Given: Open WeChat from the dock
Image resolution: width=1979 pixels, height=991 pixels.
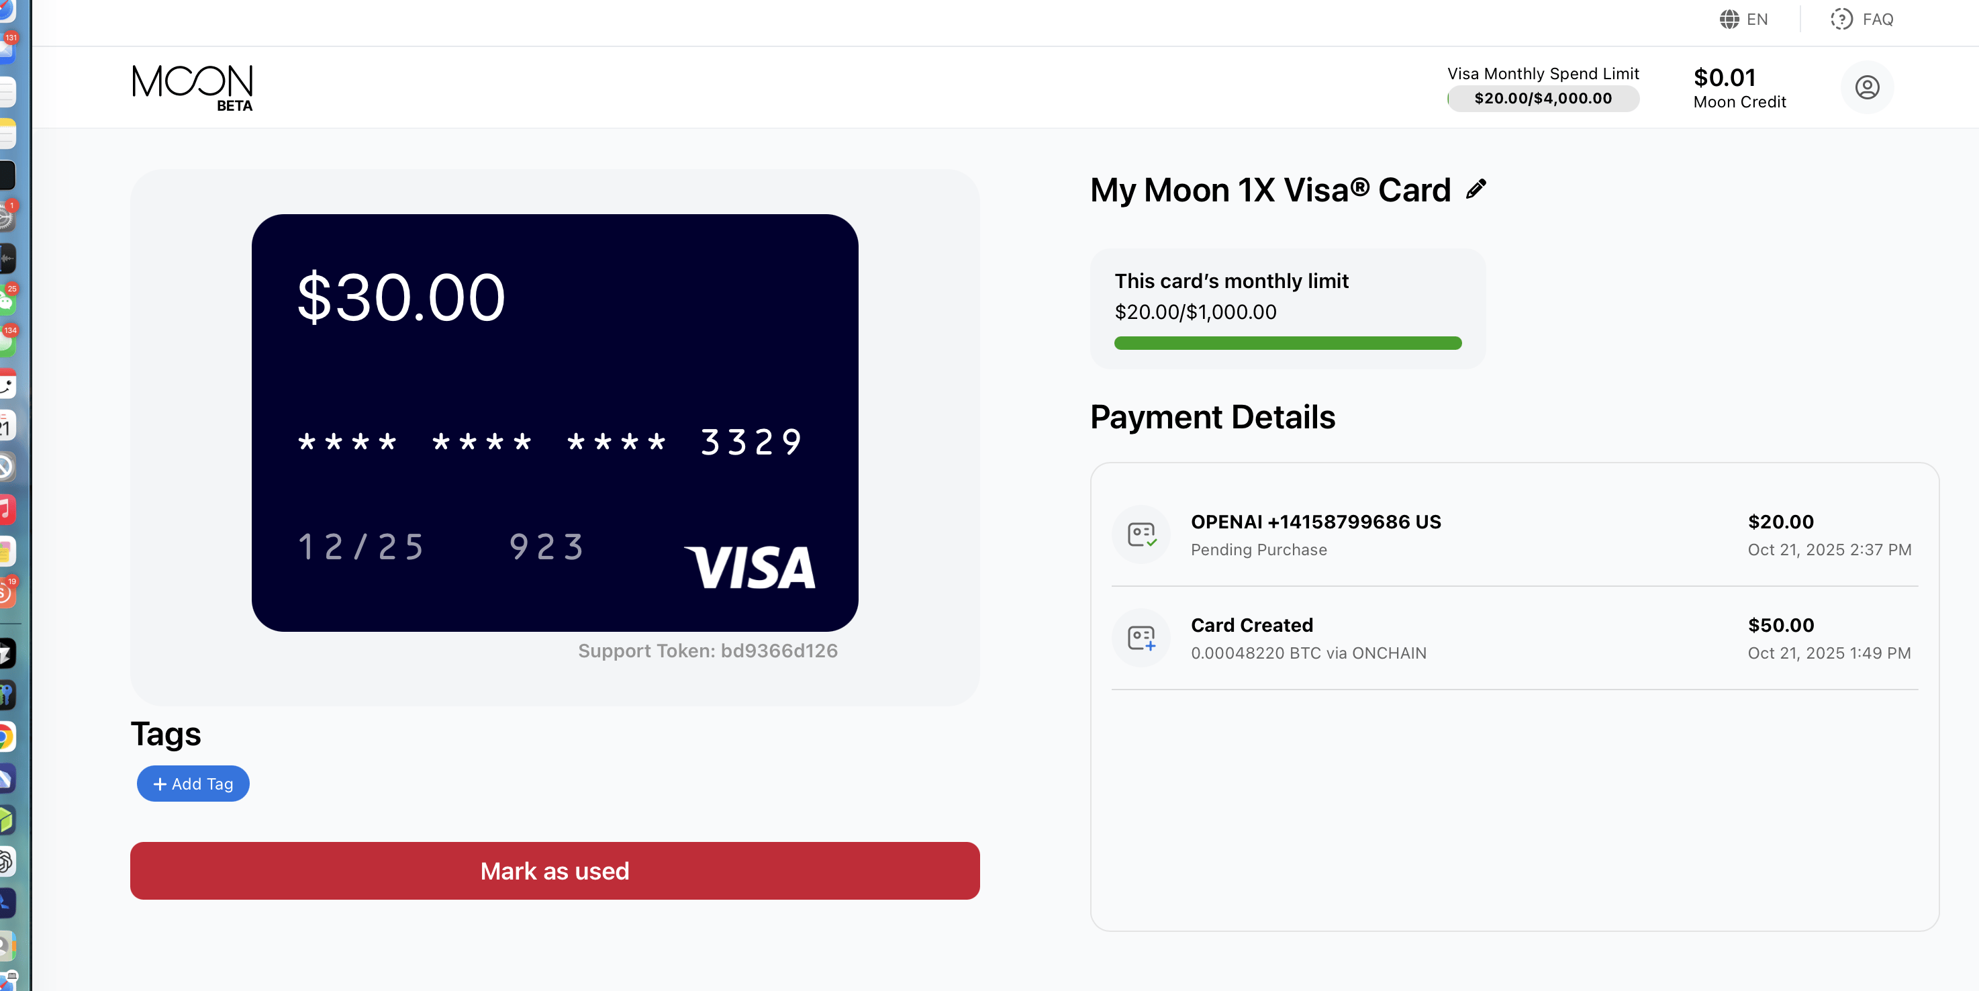Looking at the screenshot, I should click(x=6, y=301).
